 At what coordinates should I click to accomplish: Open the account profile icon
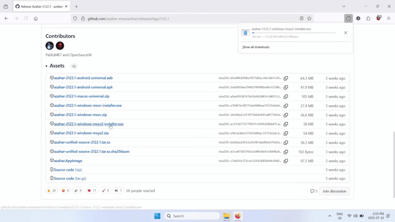pos(358,18)
